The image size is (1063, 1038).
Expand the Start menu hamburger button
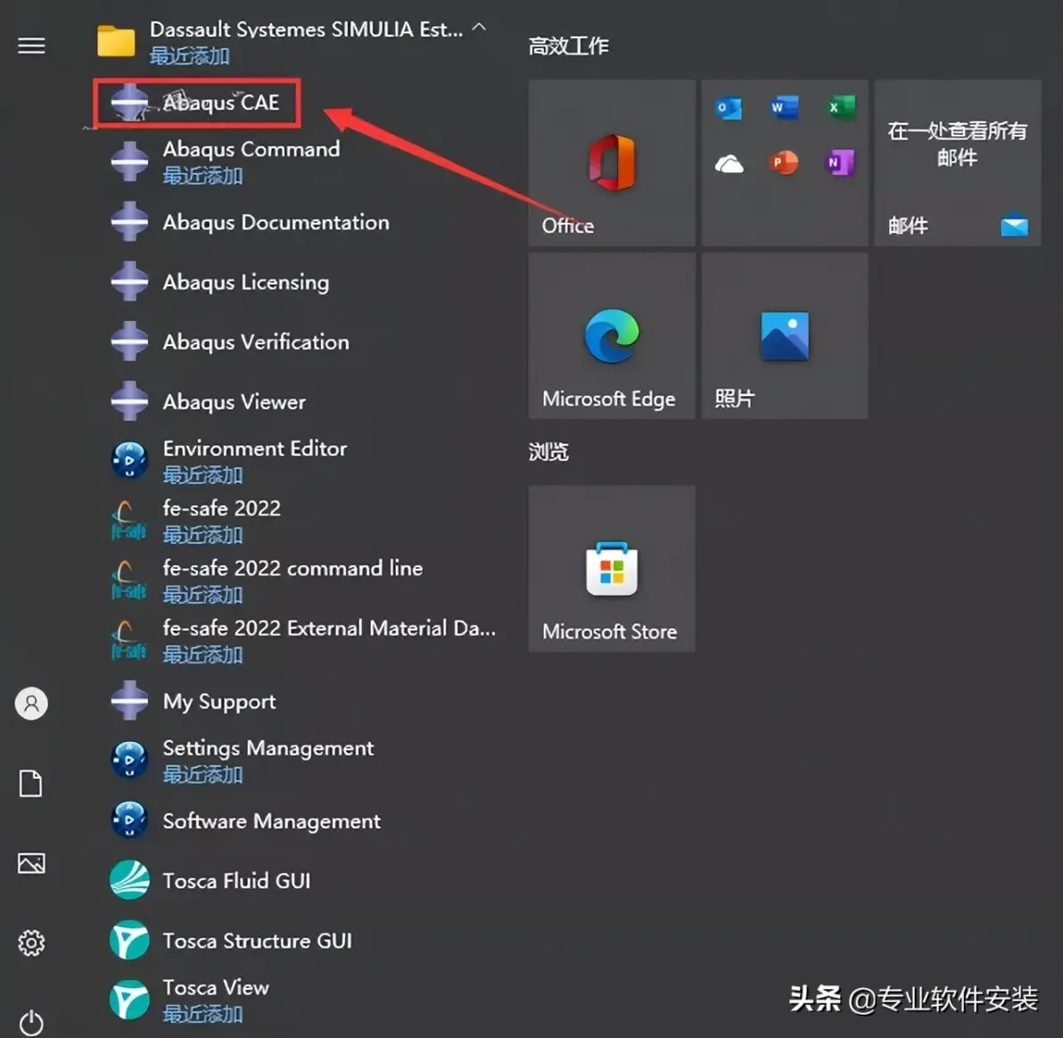pos(31,45)
